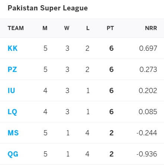
Task: Select QG's net run rate -0.936
Action: [x=147, y=154]
